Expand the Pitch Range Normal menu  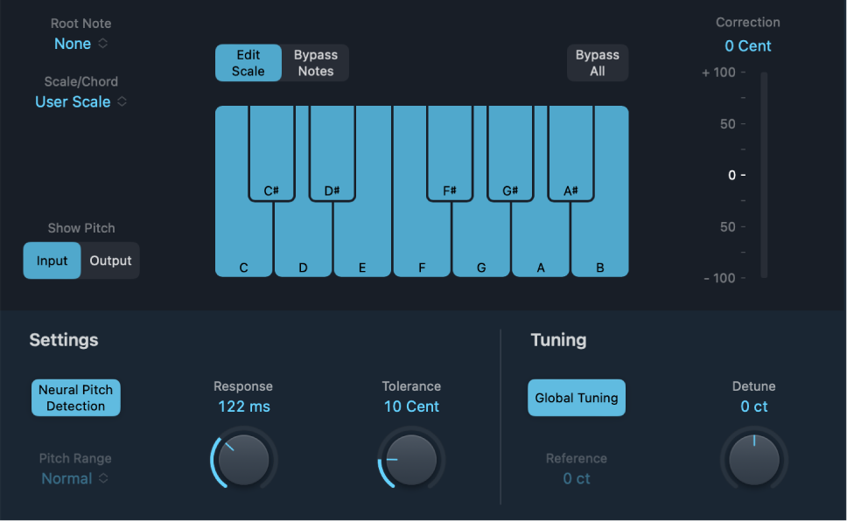click(x=75, y=478)
